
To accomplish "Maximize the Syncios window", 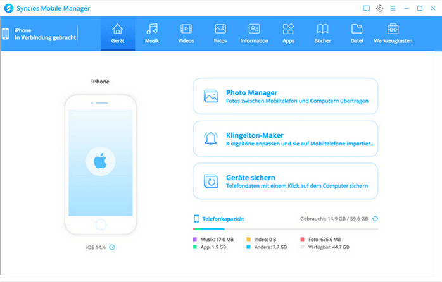I will [420, 8].
